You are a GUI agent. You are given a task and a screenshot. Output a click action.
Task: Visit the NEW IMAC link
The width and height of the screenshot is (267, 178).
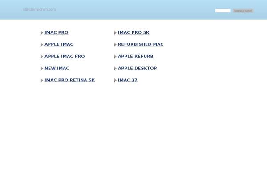(57, 68)
